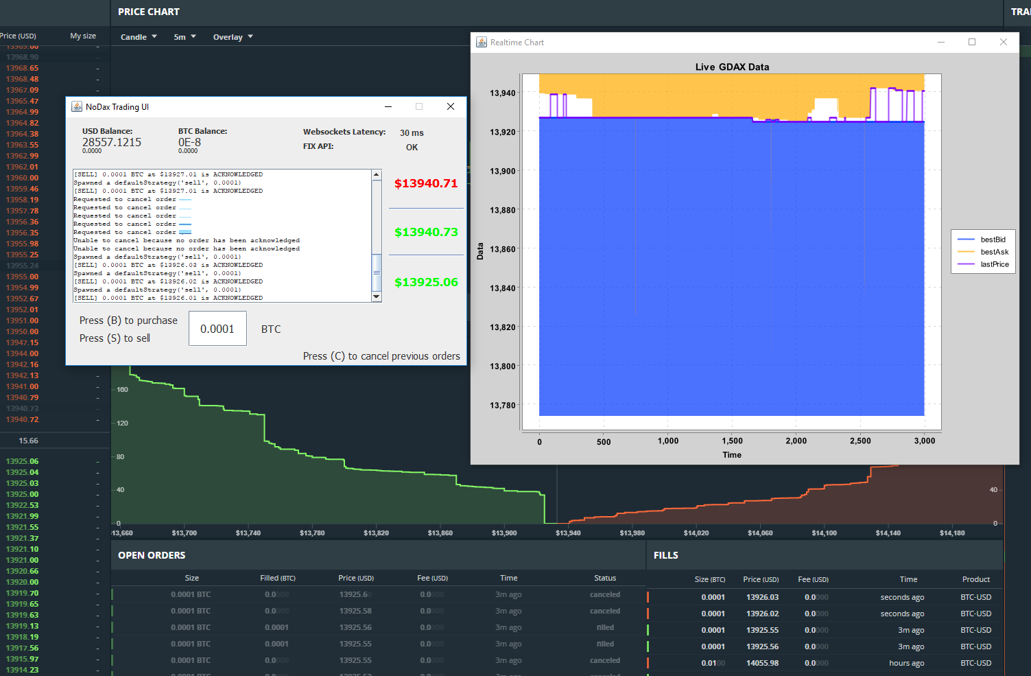The height and width of the screenshot is (676, 1031).
Task: Click the Press (B) to purchase label
Action: click(128, 320)
